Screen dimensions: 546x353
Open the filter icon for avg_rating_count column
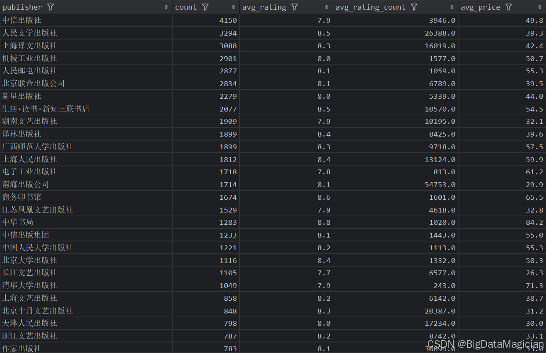pyautogui.click(x=414, y=7)
